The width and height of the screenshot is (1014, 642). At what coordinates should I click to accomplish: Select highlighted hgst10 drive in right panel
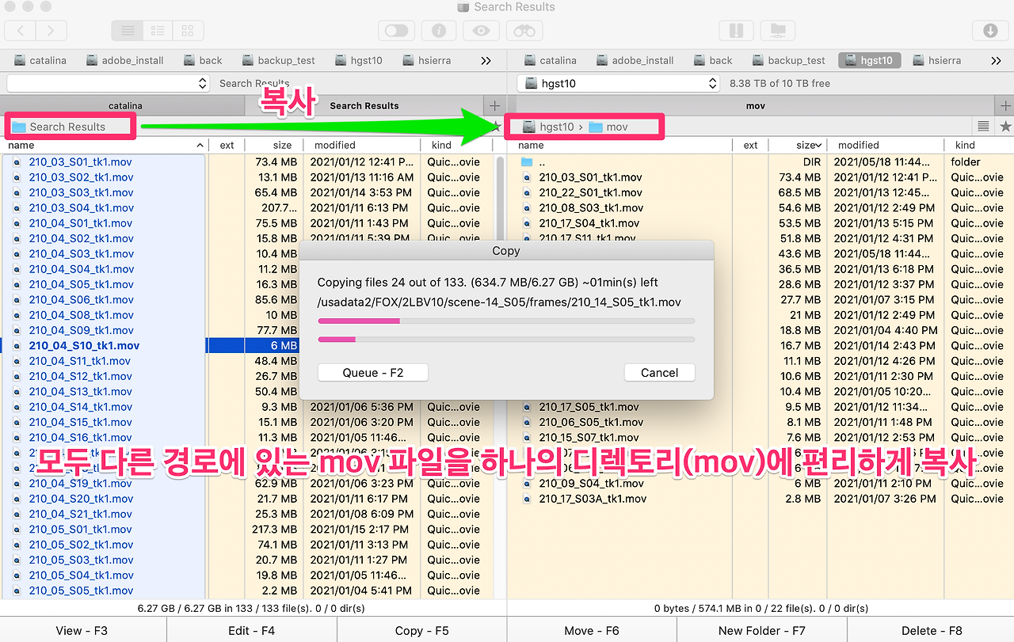869,60
